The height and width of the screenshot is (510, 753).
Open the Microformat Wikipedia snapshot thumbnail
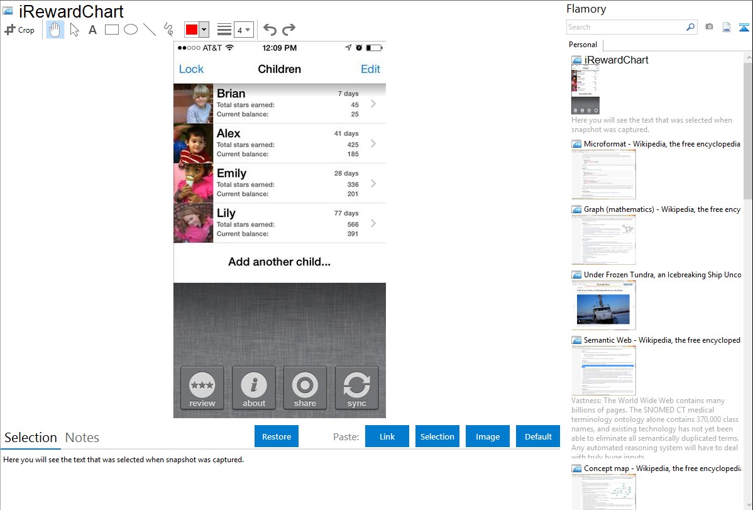[603, 174]
